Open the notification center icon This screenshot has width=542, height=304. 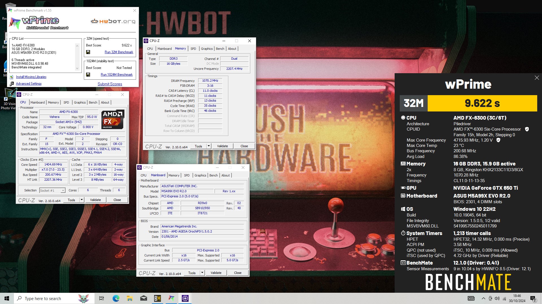[x=533, y=299]
